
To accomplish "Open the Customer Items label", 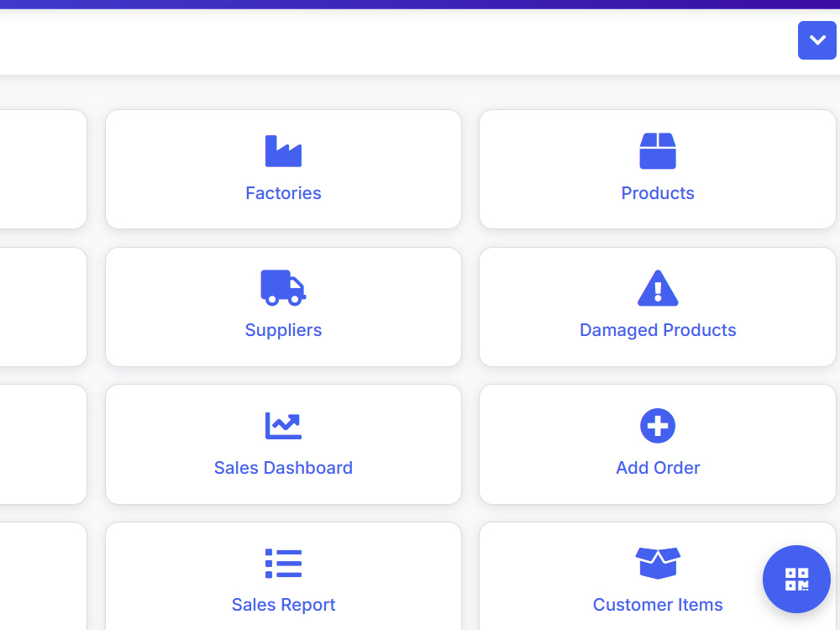I will pyautogui.click(x=658, y=605).
